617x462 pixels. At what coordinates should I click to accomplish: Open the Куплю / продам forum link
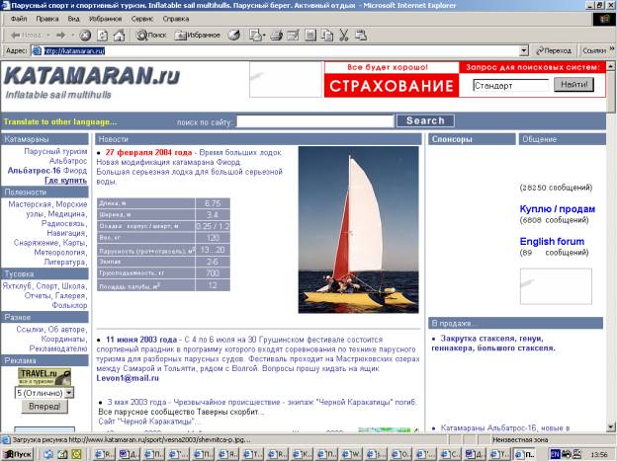[558, 209]
